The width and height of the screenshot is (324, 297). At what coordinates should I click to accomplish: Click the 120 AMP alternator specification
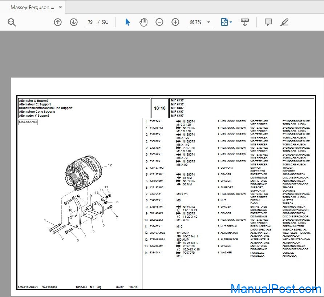point(182,233)
